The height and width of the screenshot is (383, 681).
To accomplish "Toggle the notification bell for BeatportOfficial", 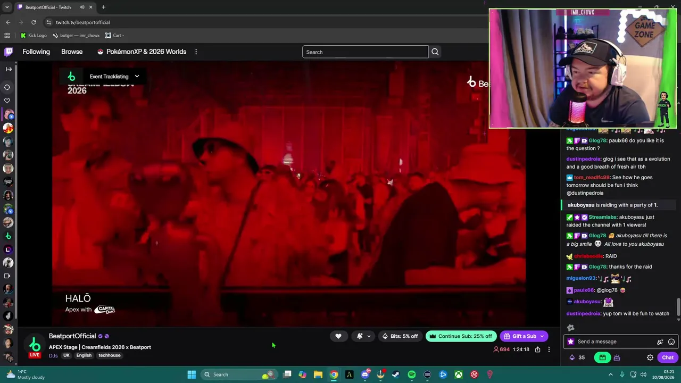I will pos(360,336).
